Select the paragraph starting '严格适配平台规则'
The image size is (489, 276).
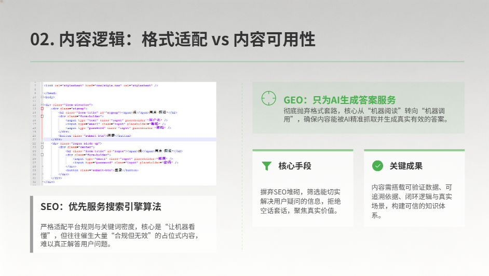[x=119, y=235]
